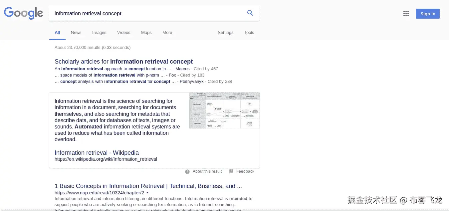This screenshot has width=449, height=211.
Task: Open the Settings menu
Action: 225,33
